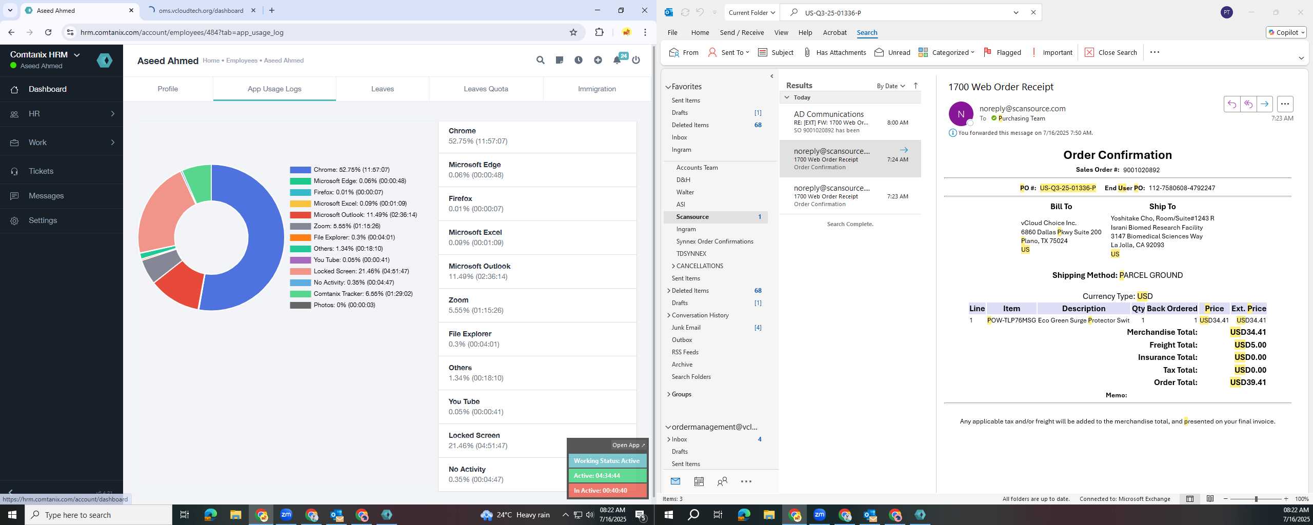Filter search results by Flagged
This screenshot has width=1313, height=525.
click(1002, 52)
